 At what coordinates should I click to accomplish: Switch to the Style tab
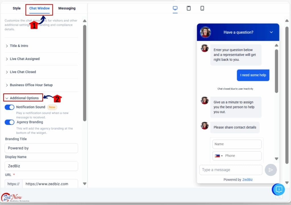pos(16,8)
